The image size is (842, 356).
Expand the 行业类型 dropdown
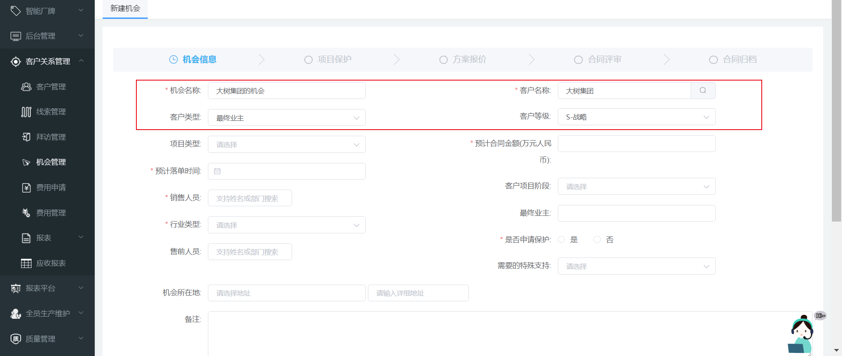coord(286,225)
